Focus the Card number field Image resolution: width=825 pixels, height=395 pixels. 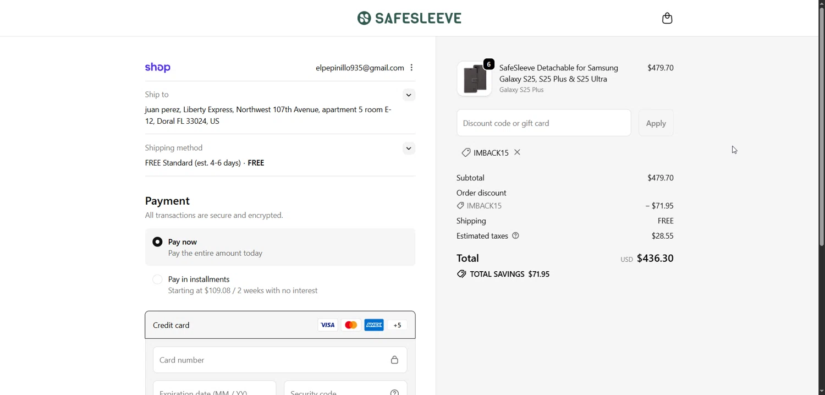click(x=280, y=360)
